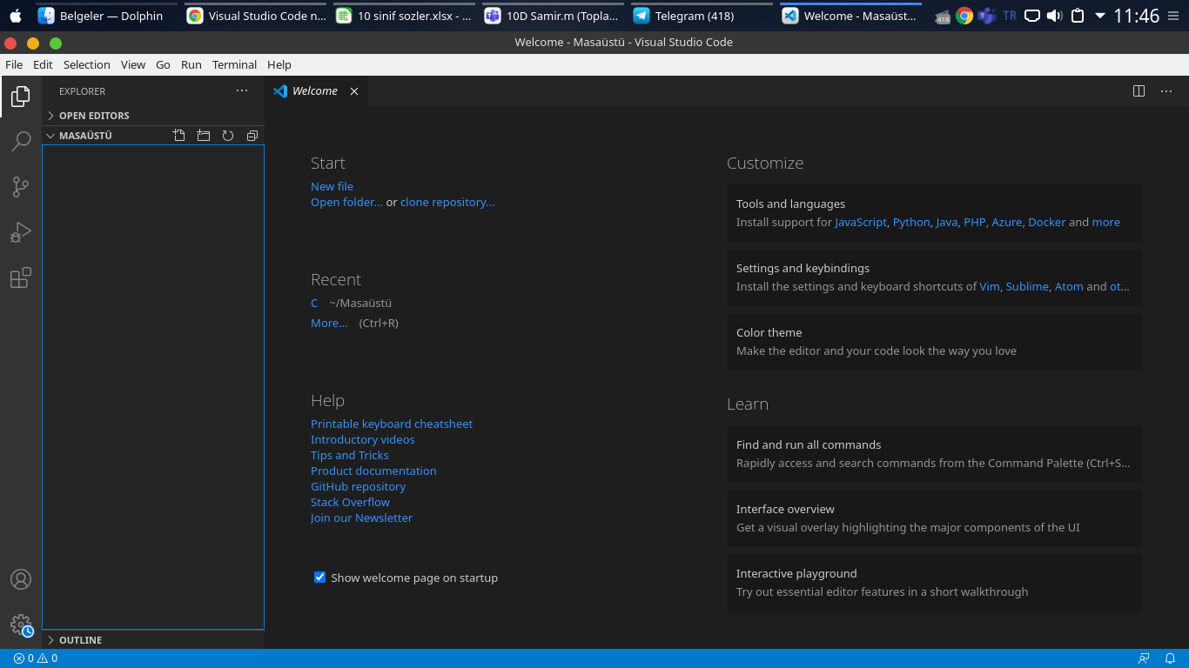Open Explorer views and more actions menu
Viewport: 1189px width, 668px height.
[x=242, y=90]
